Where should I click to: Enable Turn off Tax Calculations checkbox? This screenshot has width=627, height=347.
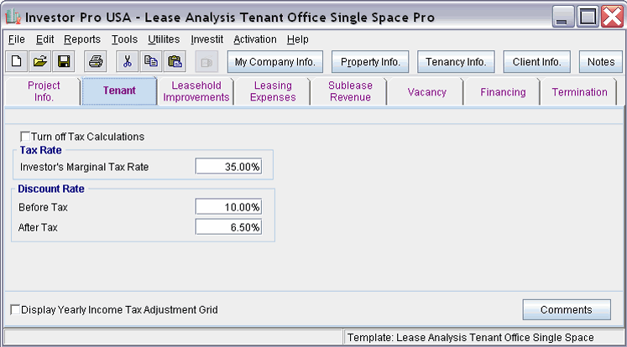(25, 137)
